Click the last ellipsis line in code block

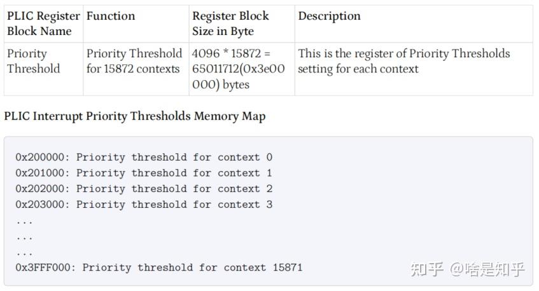(24, 252)
